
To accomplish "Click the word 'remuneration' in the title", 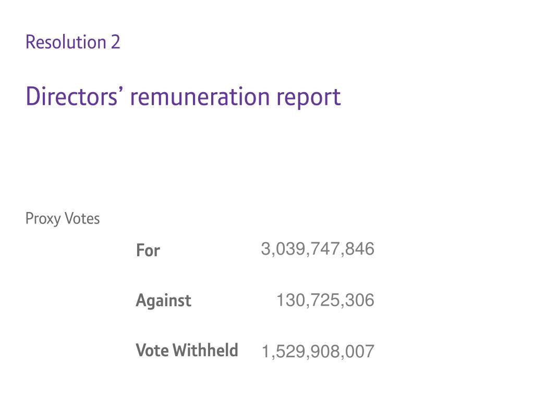I will tap(200, 97).
